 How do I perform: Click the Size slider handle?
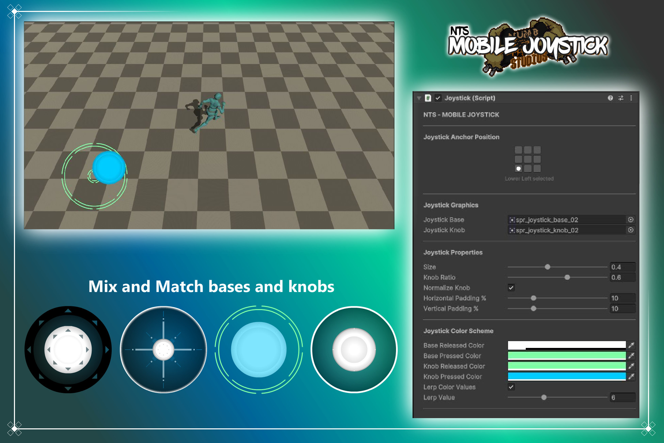(x=548, y=267)
